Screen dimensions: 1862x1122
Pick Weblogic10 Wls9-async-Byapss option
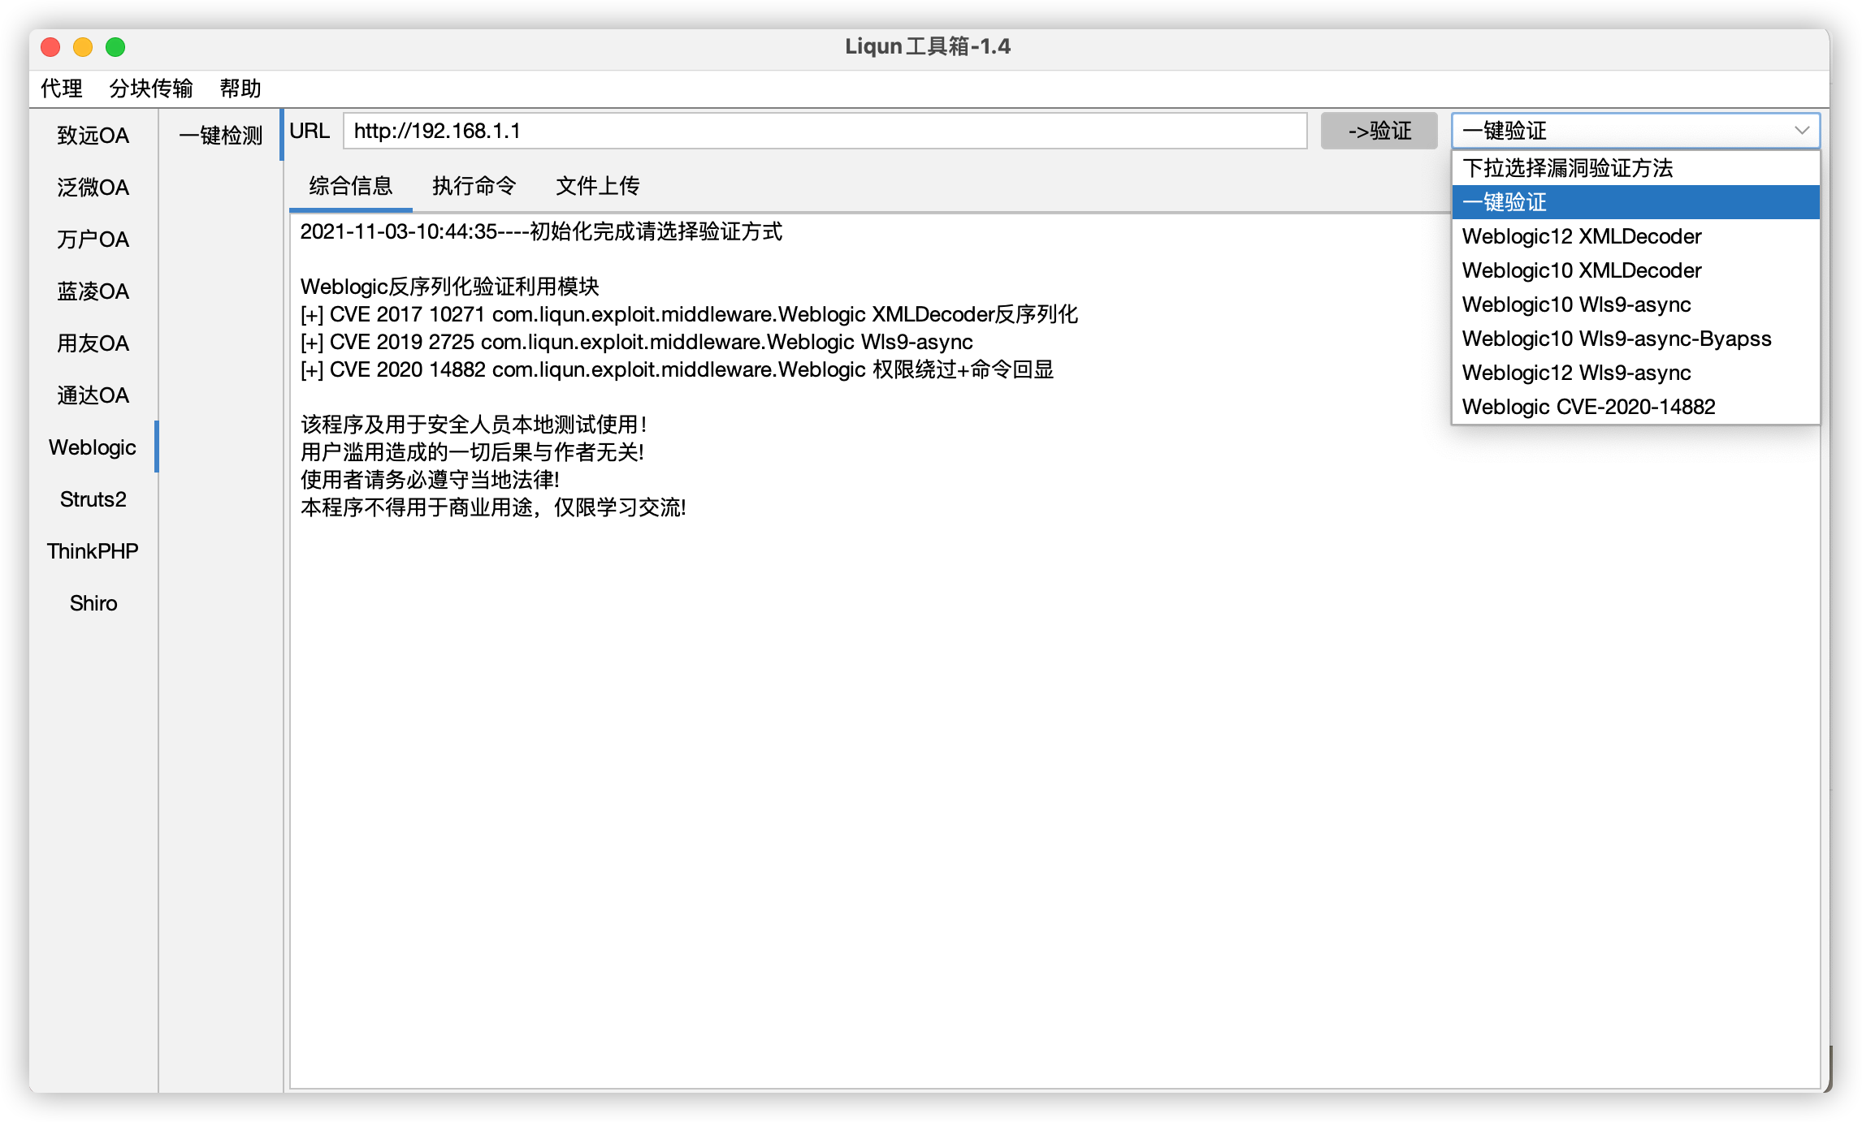click(x=1617, y=339)
